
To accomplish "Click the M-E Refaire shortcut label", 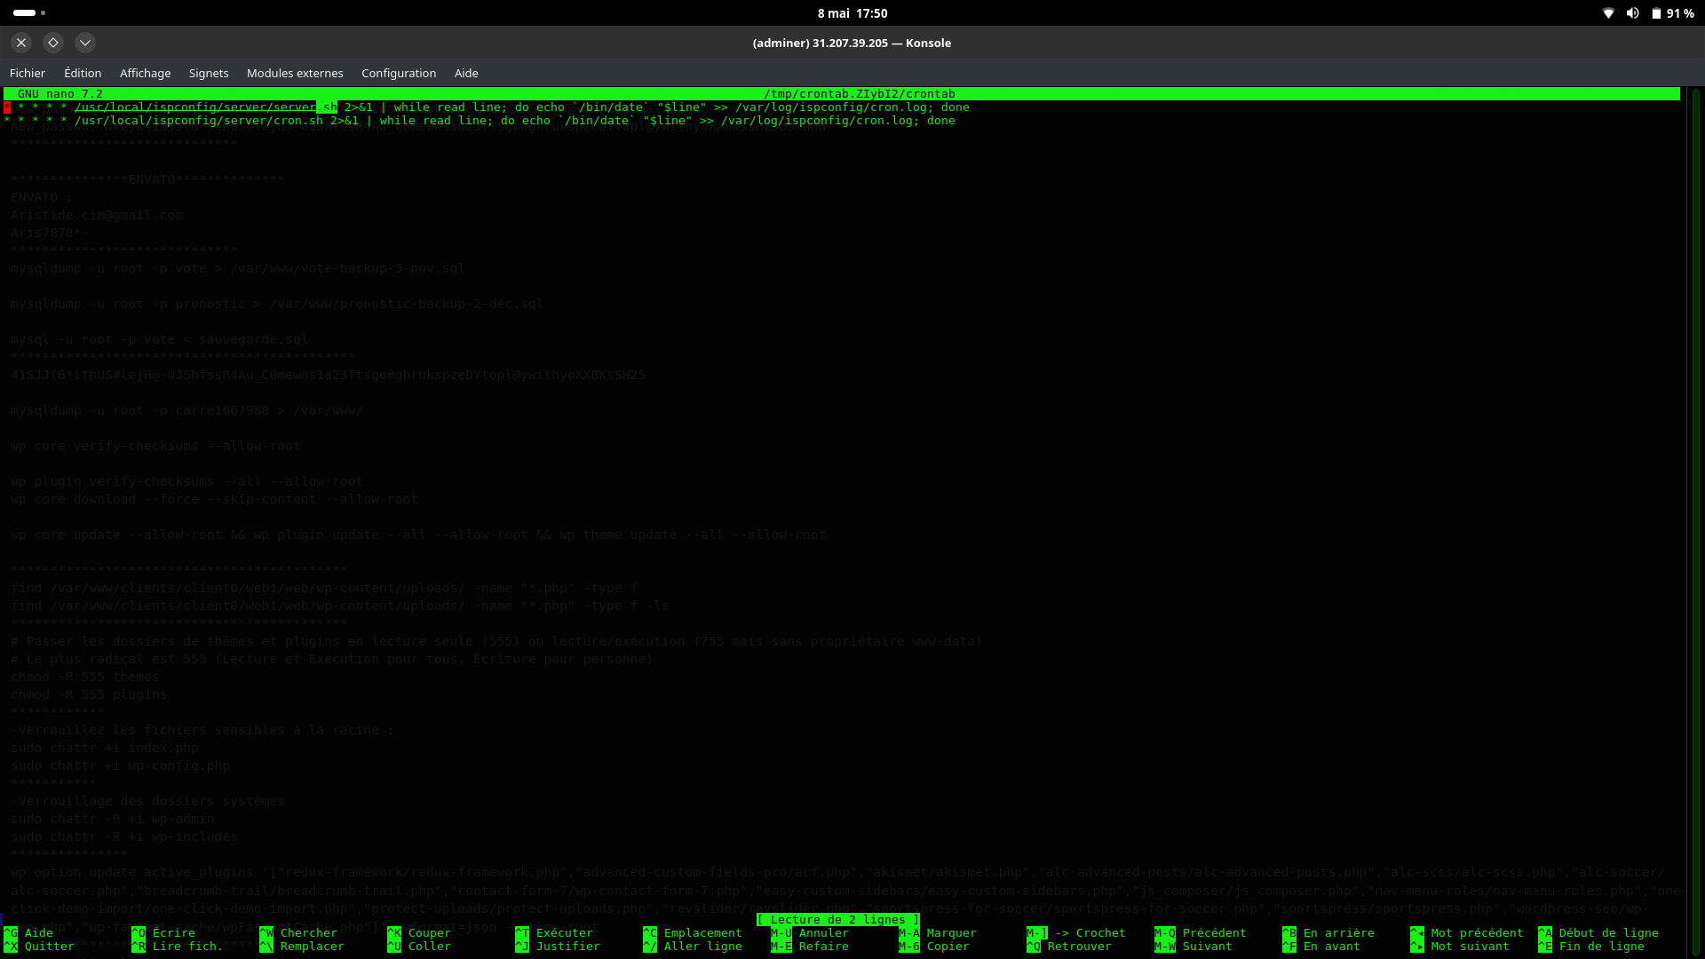I will [810, 947].
